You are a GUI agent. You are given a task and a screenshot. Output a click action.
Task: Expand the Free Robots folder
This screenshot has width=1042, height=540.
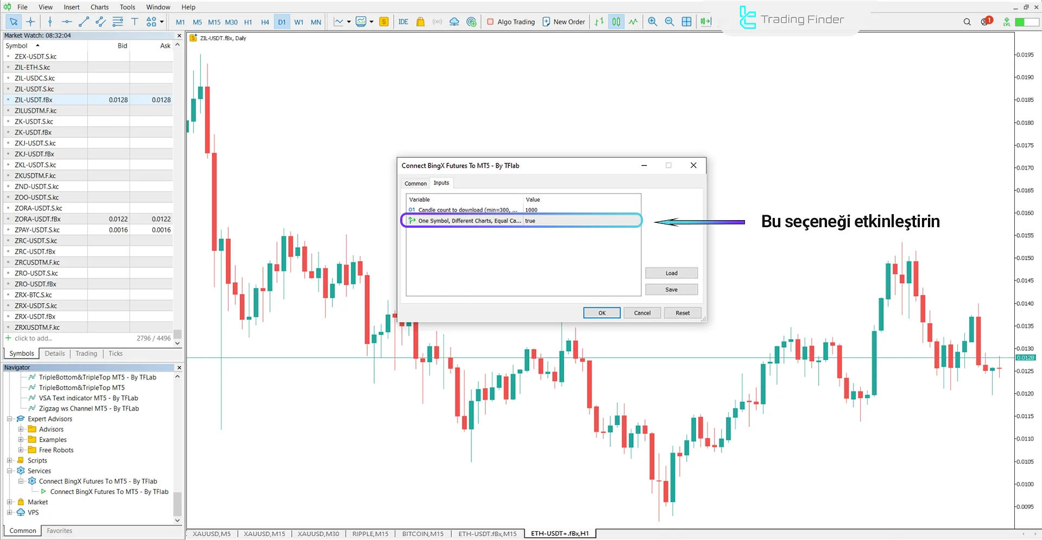tap(21, 450)
